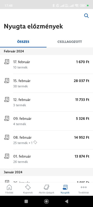This screenshot has width=93, height=207.
Task: Tap the Android recent apps square
Action: coord(26,201)
